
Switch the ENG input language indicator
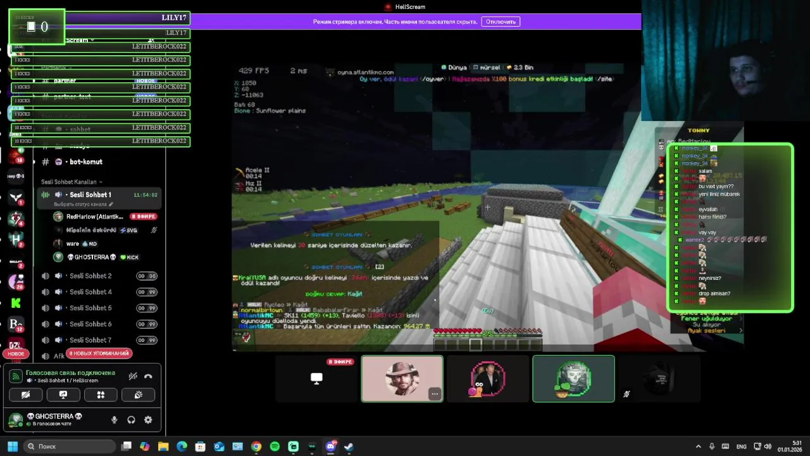[742, 446]
